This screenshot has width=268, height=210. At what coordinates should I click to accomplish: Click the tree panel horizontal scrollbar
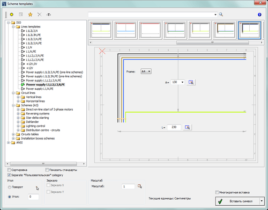(x=43, y=164)
